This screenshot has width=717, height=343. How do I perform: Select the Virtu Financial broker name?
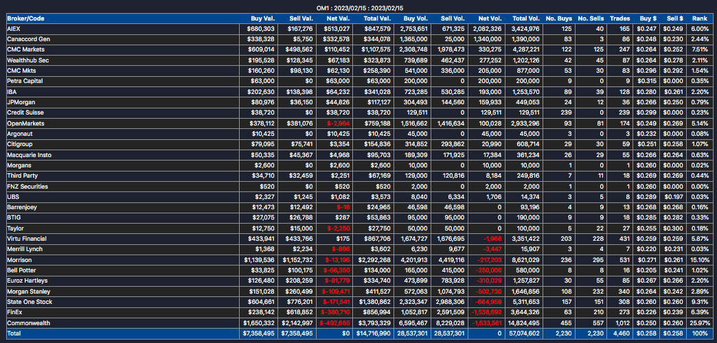point(27,239)
